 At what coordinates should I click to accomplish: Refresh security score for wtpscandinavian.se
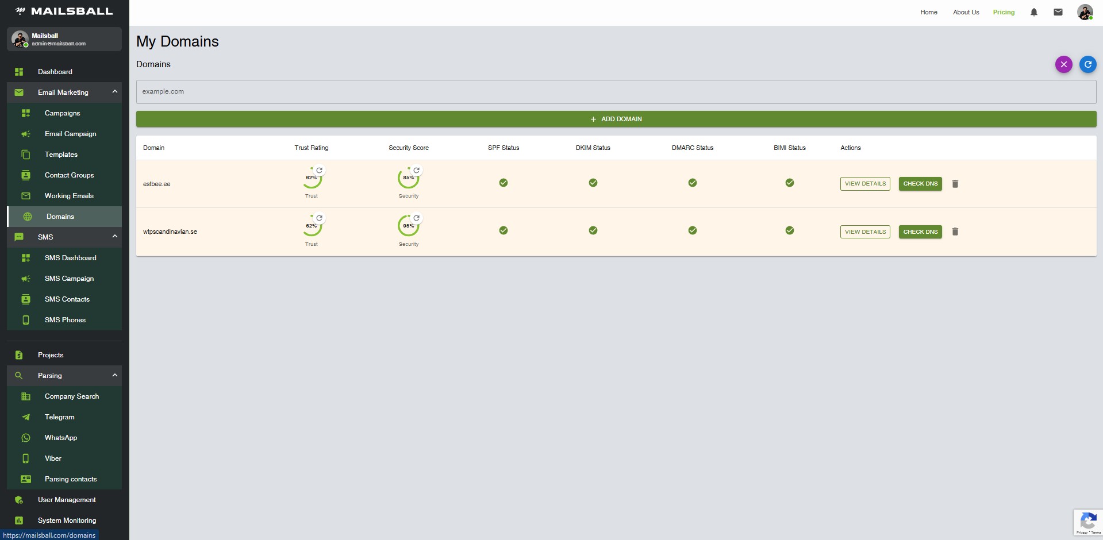click(416, 218)
